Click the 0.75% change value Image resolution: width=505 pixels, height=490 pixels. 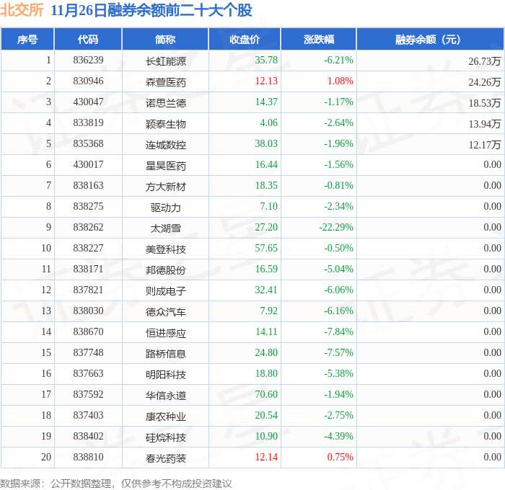pyautogui.click(x=340, y=458)
